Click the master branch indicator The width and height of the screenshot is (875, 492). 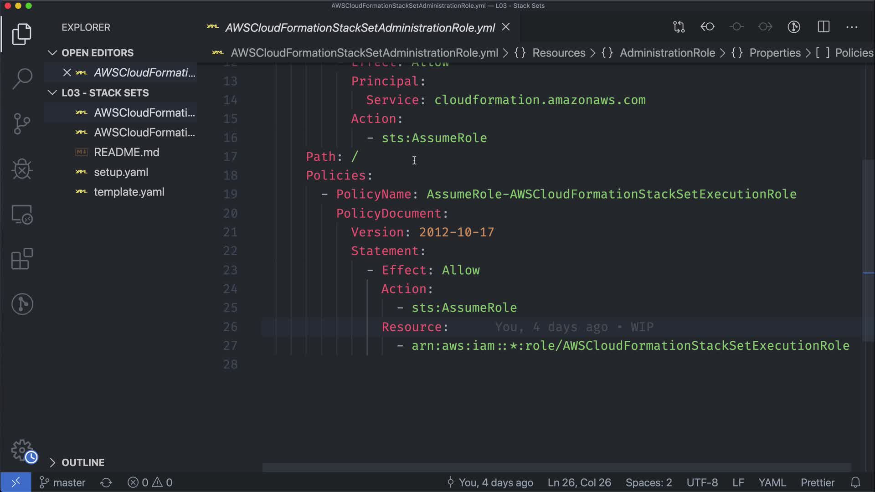tap(63, 482)
